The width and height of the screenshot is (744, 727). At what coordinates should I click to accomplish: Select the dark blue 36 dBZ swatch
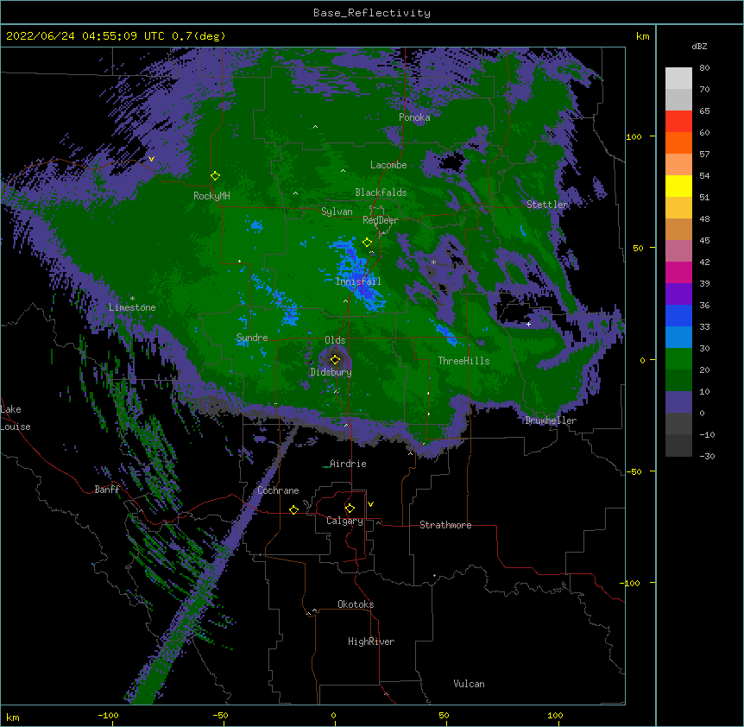pos(678,315)
